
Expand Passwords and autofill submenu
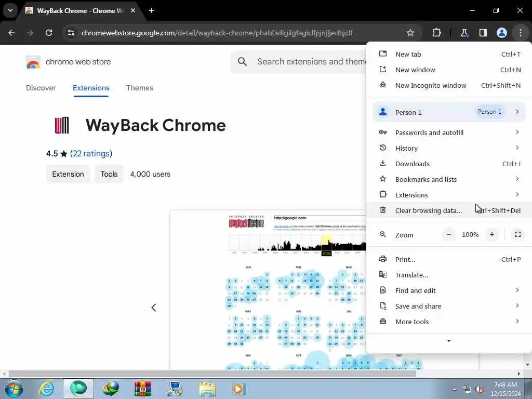pyautogui.click(x=449, y=132)
